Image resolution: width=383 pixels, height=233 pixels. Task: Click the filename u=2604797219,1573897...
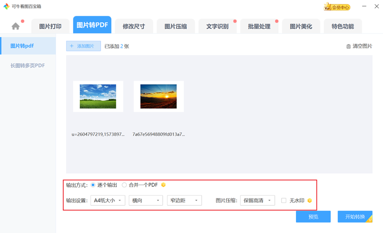coord(98,134)
